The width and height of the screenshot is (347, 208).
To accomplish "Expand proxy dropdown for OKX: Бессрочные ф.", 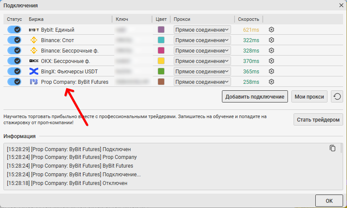I will [202, 61].
